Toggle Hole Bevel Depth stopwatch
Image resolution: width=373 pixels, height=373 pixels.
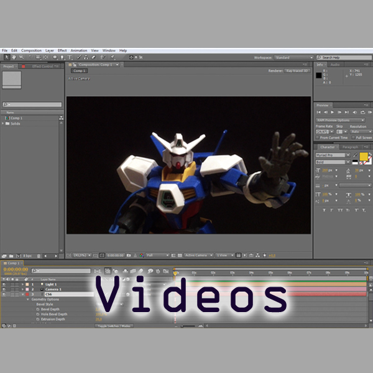[37, 314]
